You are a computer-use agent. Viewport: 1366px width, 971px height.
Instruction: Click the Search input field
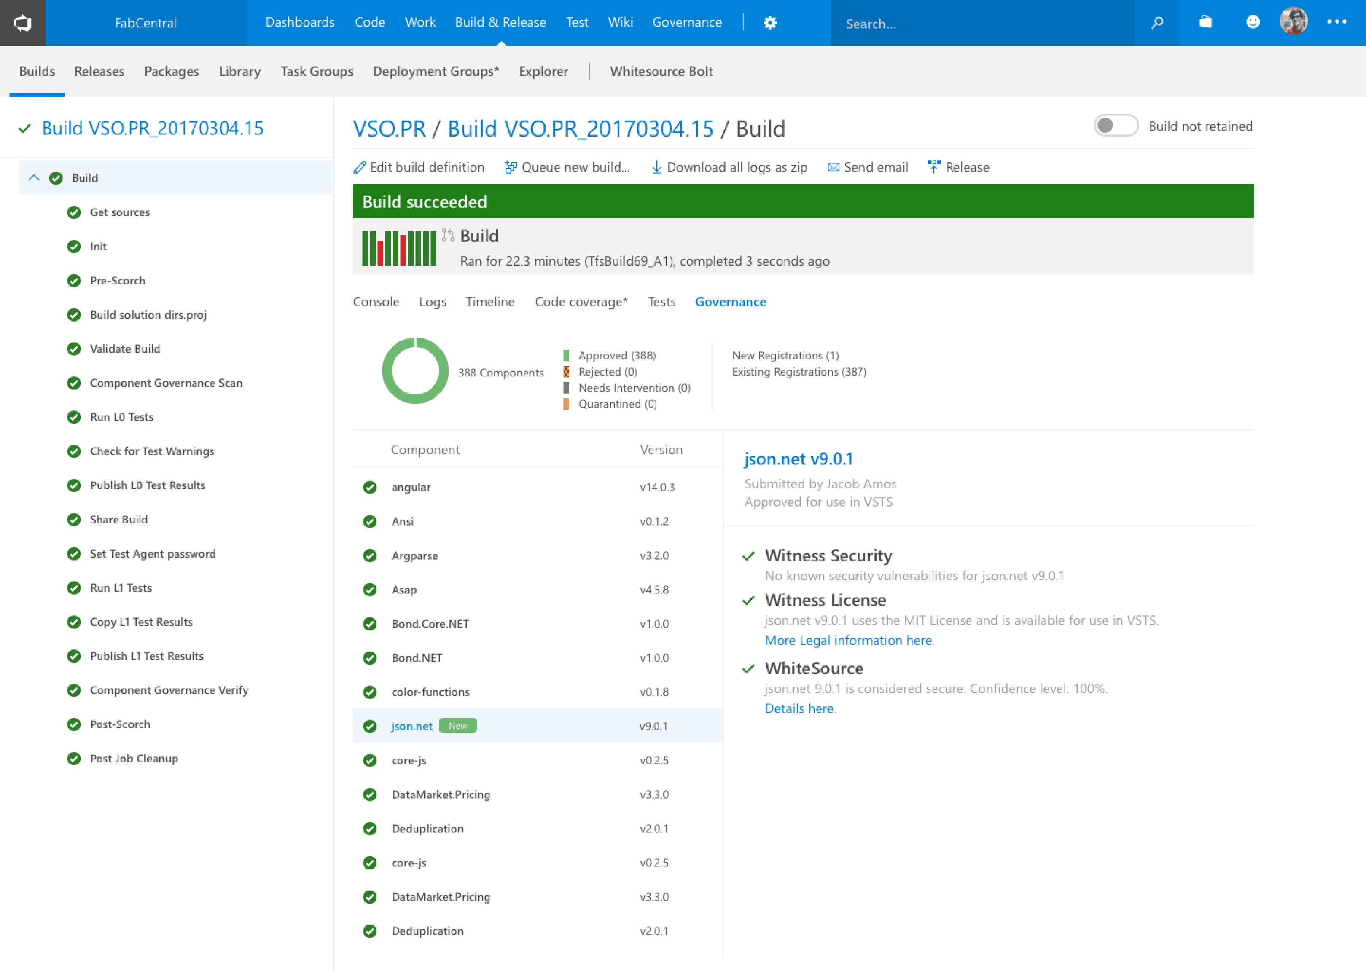click(982, 23)
